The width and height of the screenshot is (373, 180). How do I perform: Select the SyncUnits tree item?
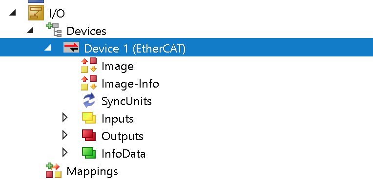(x=126, y=101)
